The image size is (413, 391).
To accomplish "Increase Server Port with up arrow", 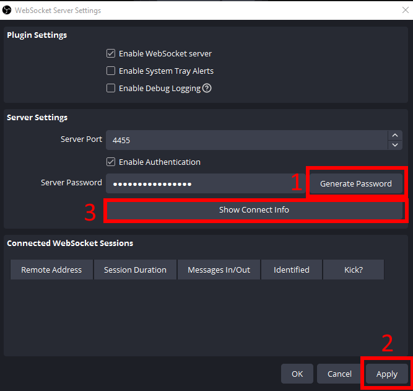I will pyautogui.click(x=395, y=135).
